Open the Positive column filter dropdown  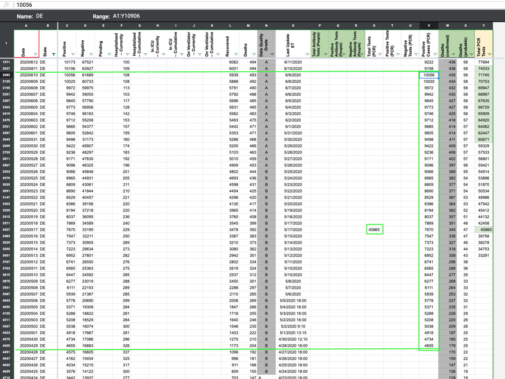[73, 55]
